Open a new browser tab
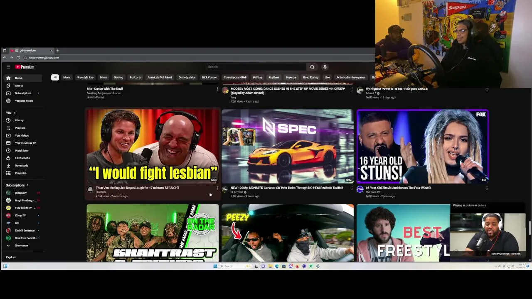Image resolution: width=532 pixels, height=299 pixels. click(x=57, y=51)
